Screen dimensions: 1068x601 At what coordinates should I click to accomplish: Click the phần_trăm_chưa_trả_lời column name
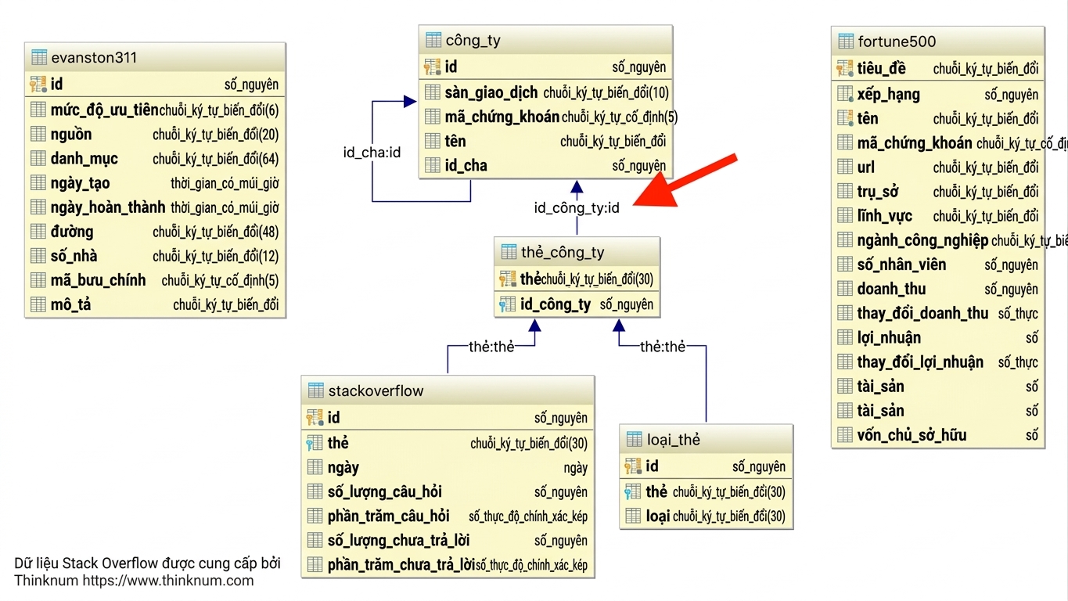(401, 564)
